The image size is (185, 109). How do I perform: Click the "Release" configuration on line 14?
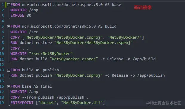tap(120, 75)
